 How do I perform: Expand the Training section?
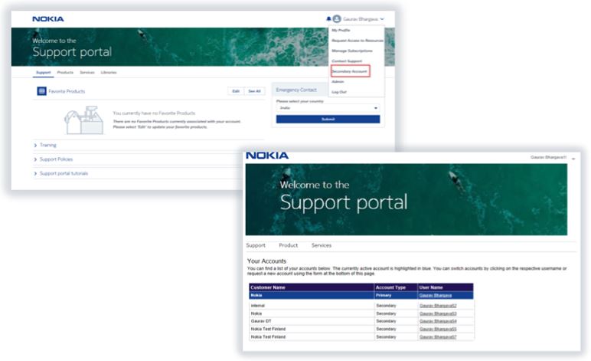point(47,145)
